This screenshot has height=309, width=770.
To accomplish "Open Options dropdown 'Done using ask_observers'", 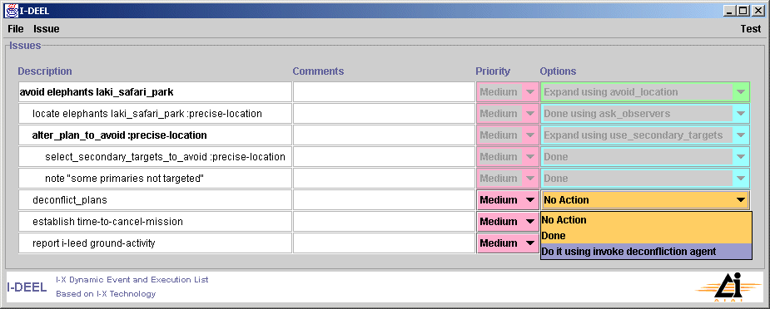I will 645,114.
